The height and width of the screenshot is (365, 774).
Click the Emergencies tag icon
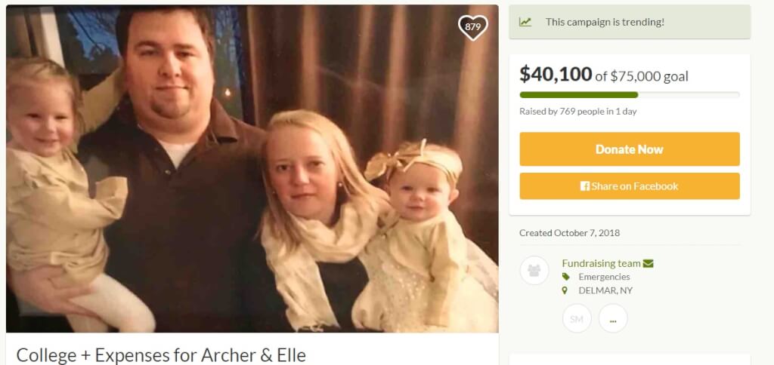565,277
